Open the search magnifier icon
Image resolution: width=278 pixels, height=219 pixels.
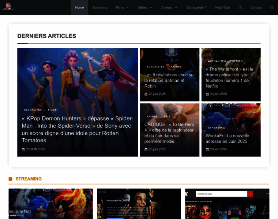tap(272, 7)
